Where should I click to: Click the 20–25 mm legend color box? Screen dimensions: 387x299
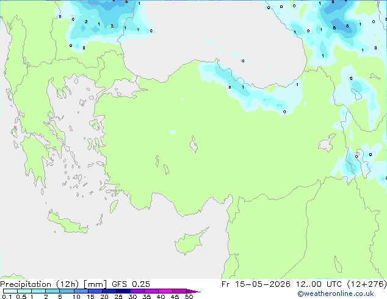(x=109, y=291)
